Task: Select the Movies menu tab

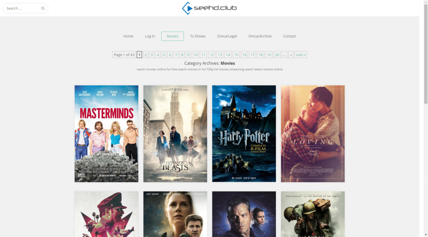Action: tap(173, 36)
